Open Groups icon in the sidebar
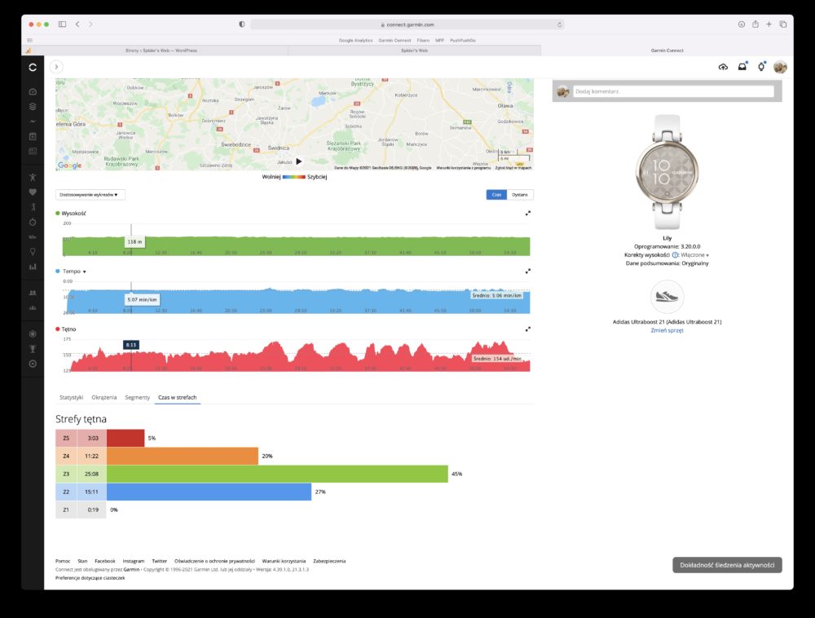This screenshot has width=815, height=618. (33, 307)
